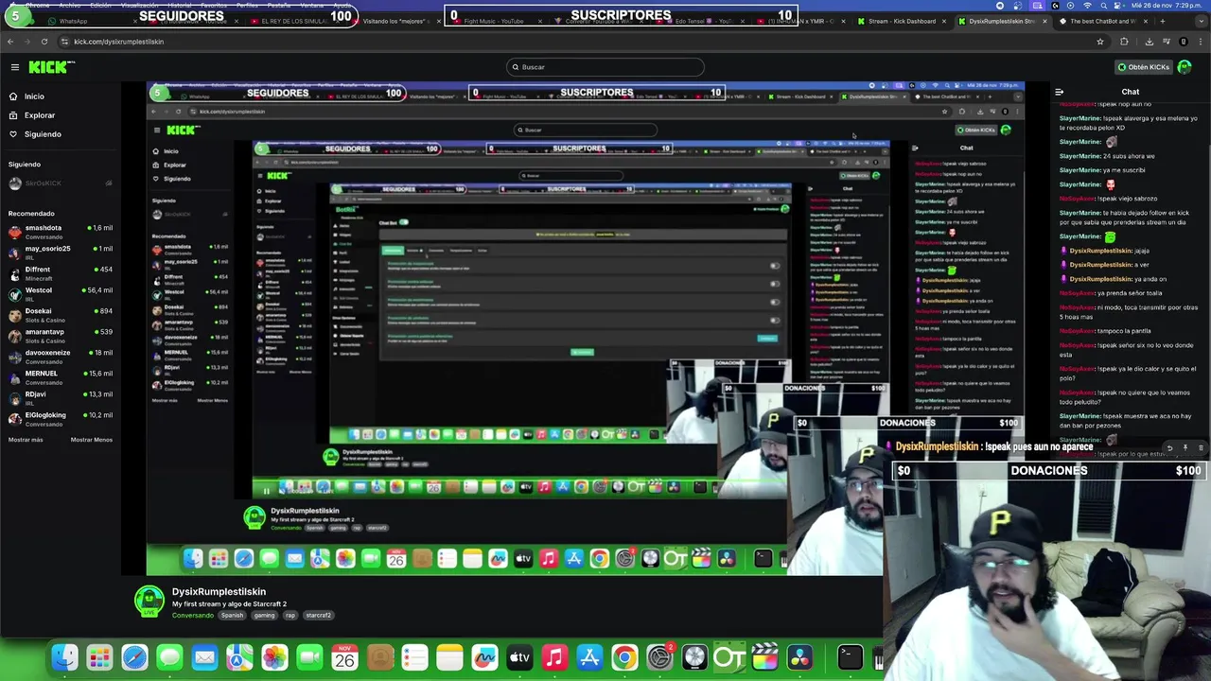Open Final Cut Pro from the Dock
Image resolution: width=1211 pixels, height=681 pixels.
point(764,657)
